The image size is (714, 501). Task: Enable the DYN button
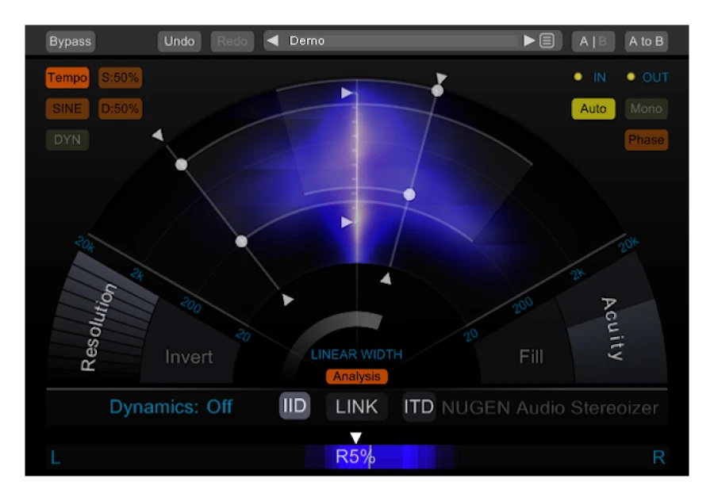pyautogui.click(x=67, y=140)
